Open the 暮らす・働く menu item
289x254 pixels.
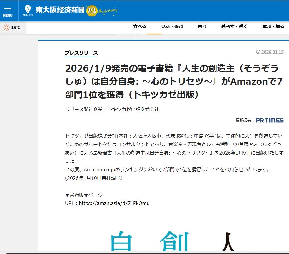234,26
